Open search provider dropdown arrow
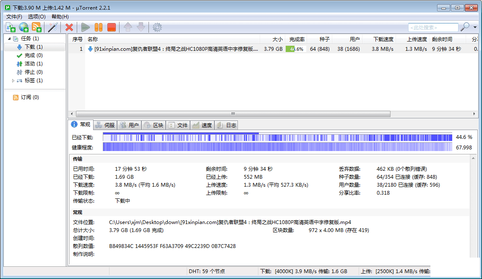 [475, 27]
